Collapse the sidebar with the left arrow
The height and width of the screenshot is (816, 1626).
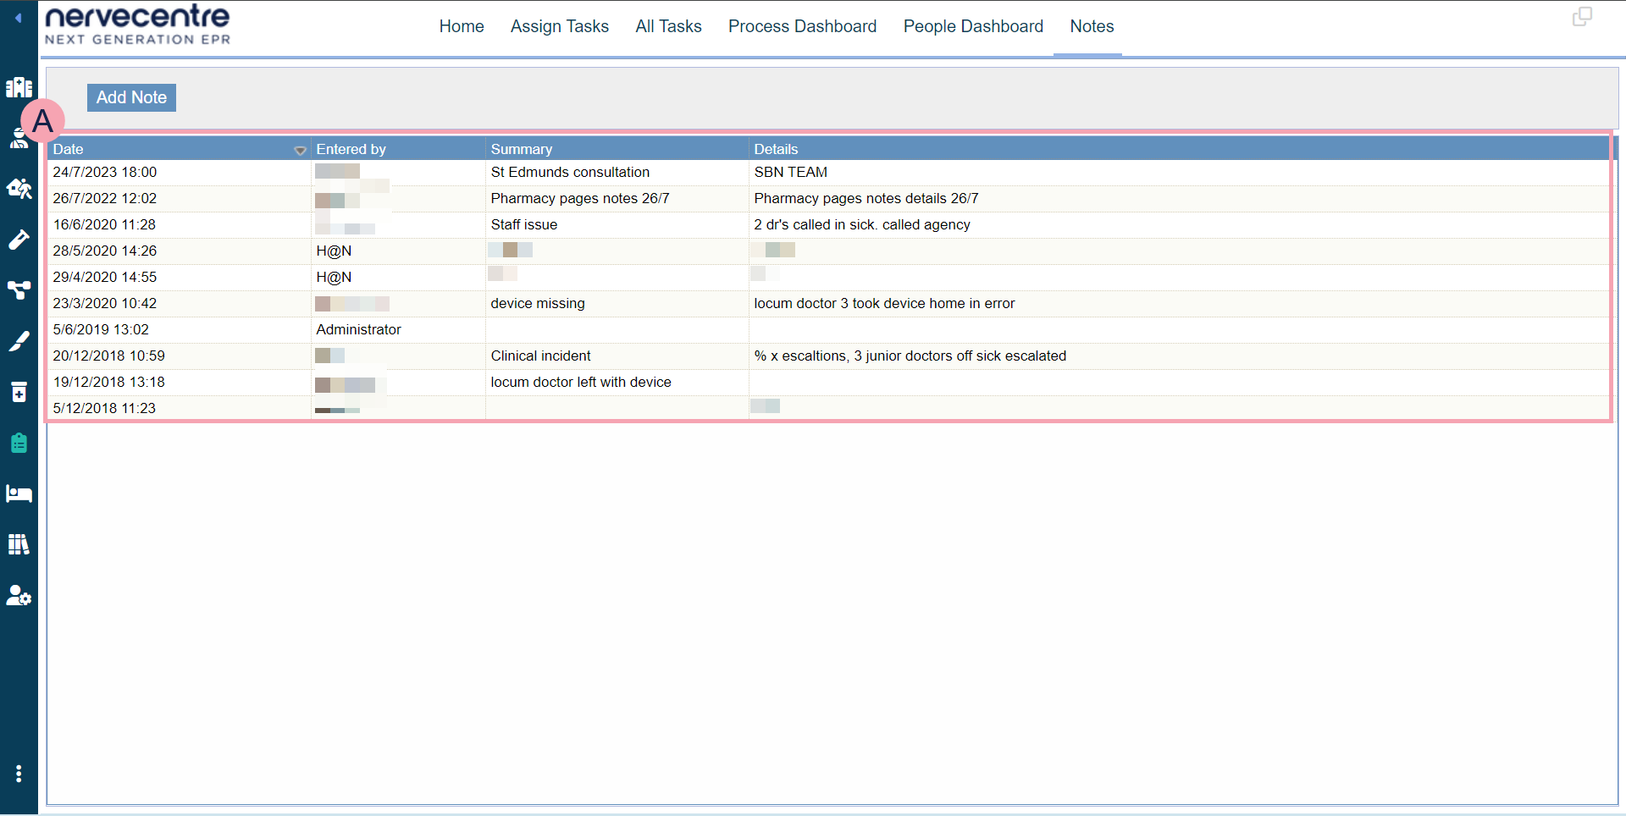click(x=18, y=18)
